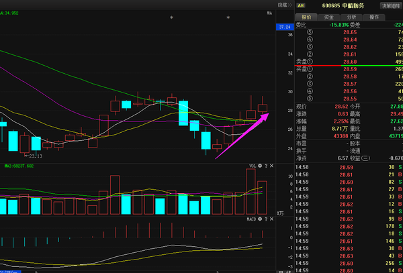Open help for MACD indicator
This screenshot has width=403, height=273.
[266, 219]
